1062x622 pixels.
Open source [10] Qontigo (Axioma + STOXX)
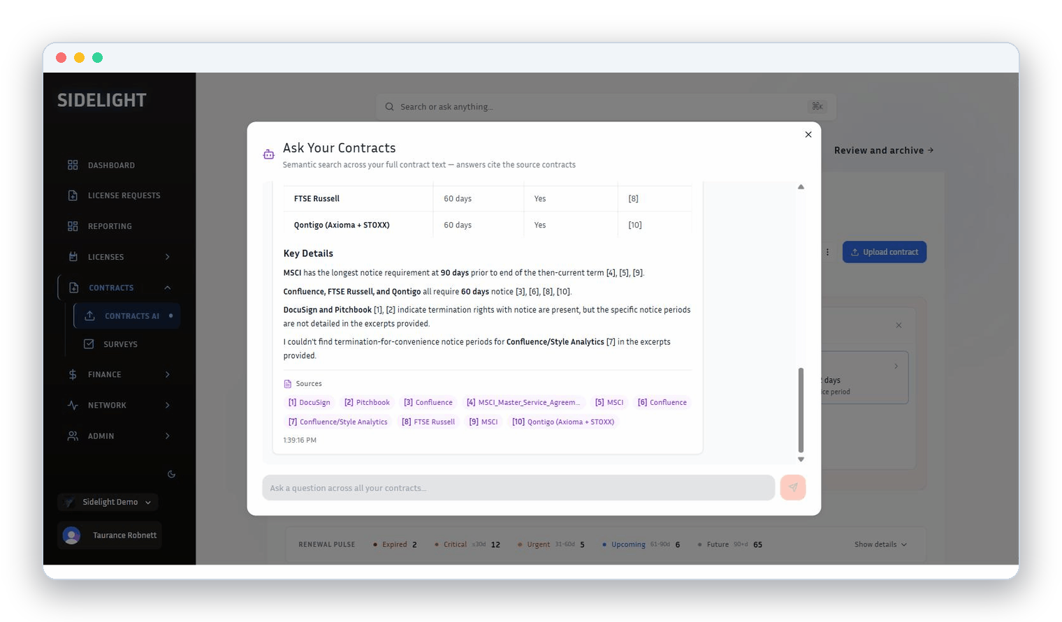[x=563, y=422]
